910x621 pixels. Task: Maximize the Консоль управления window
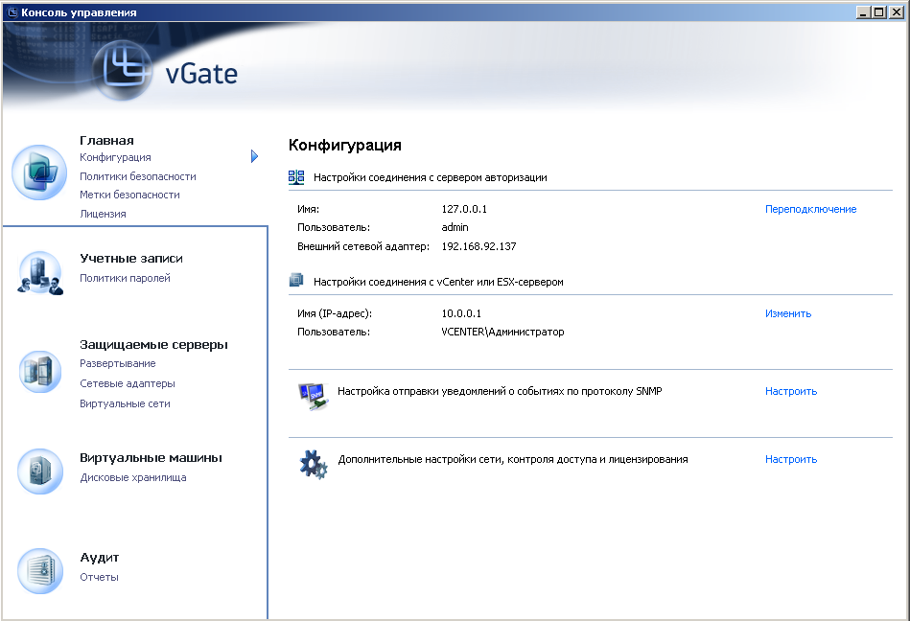pos(879,12)
